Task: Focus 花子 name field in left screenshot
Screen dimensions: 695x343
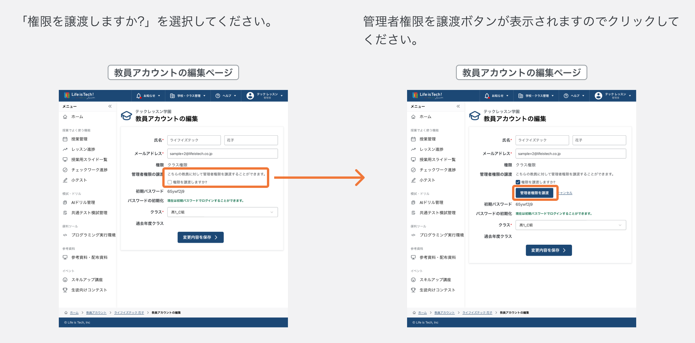Action: (x=251, y=140)
